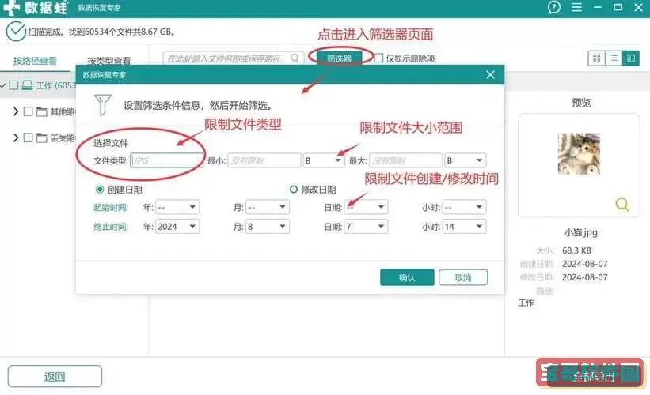The width and height of the screenshot is (650, 395).
Task: Click the 小猫.jpg file name
Action: point(581,232)
